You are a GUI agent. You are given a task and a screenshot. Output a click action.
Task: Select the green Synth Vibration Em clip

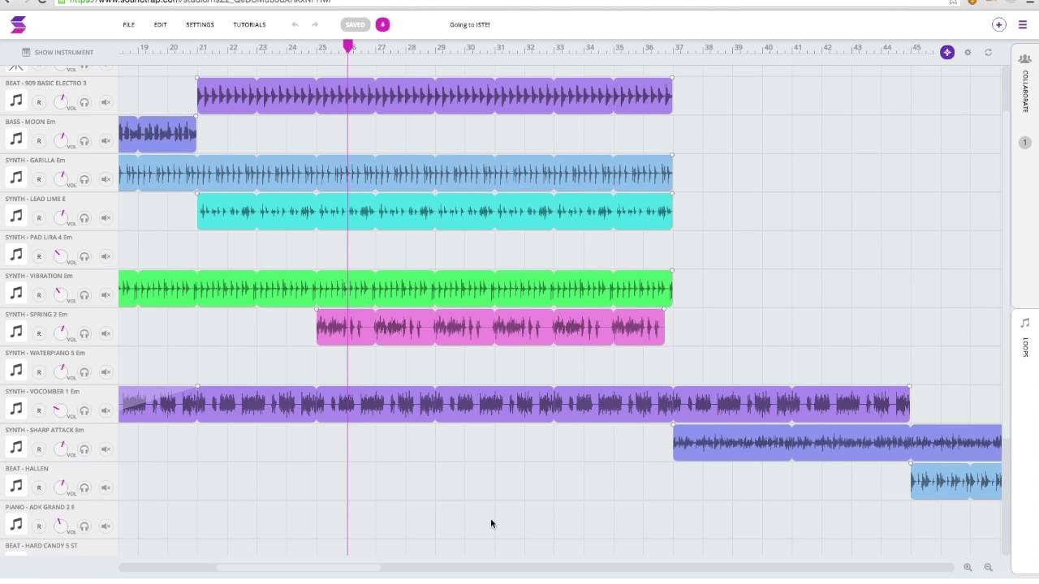click(395, 289)
